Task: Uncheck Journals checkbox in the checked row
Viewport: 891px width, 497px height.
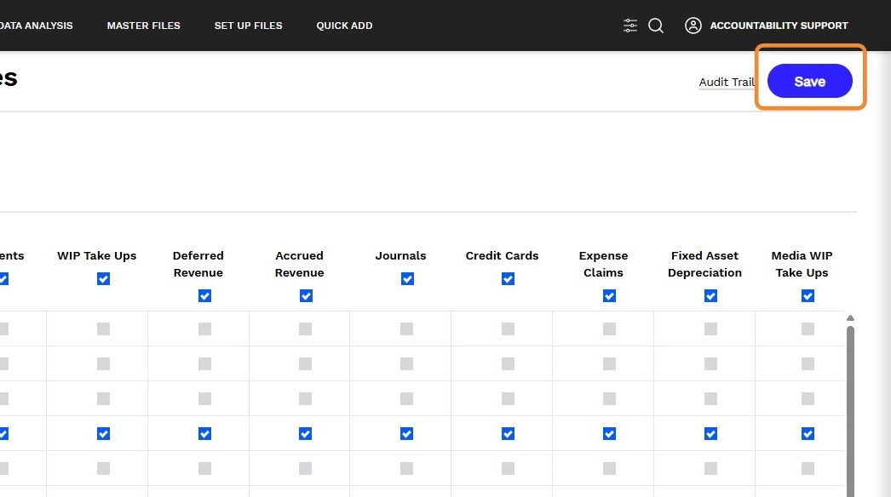Action: (x=407, y=434)
